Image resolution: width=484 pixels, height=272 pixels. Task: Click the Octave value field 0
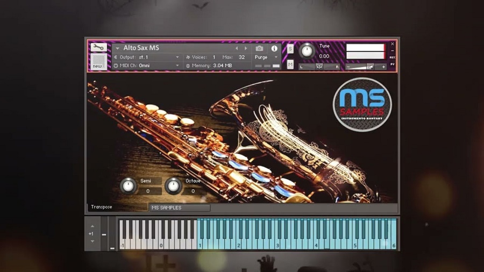(193, 191)
